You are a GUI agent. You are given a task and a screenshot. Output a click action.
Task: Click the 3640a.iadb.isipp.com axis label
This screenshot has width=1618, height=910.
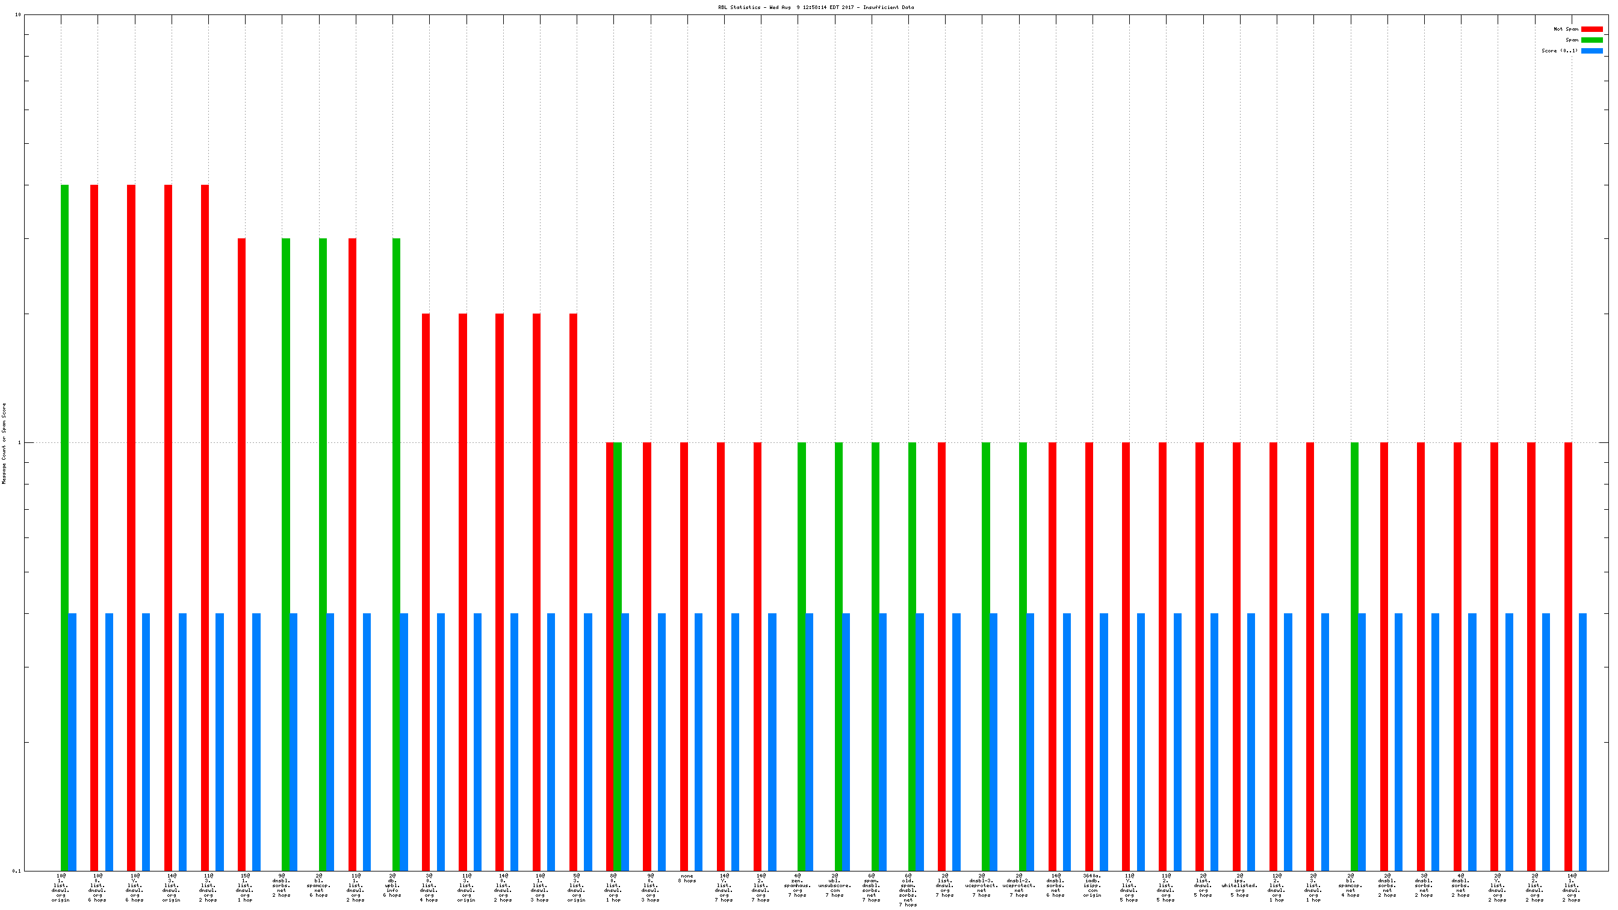click(x=1093, y=885)
